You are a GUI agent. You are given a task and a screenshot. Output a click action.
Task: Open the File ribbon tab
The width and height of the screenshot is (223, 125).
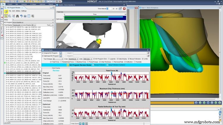[3, 4]
